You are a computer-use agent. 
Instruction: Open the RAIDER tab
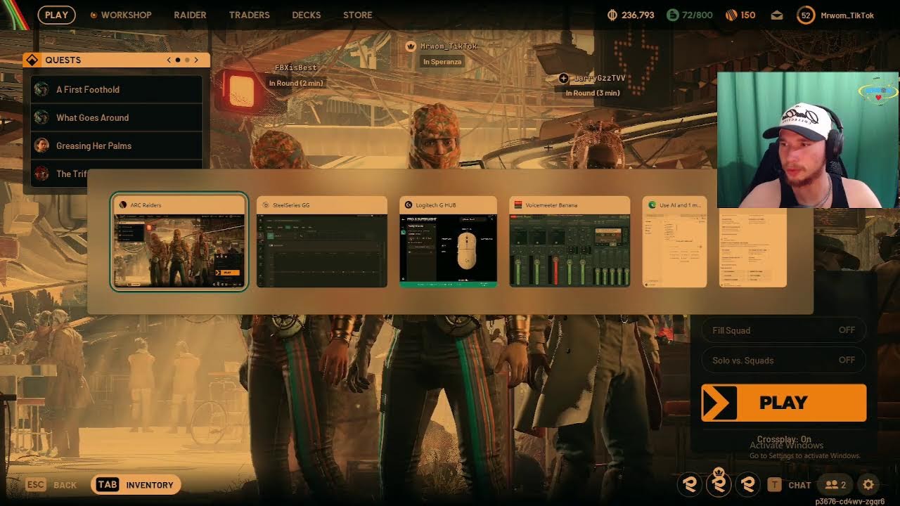191,15
